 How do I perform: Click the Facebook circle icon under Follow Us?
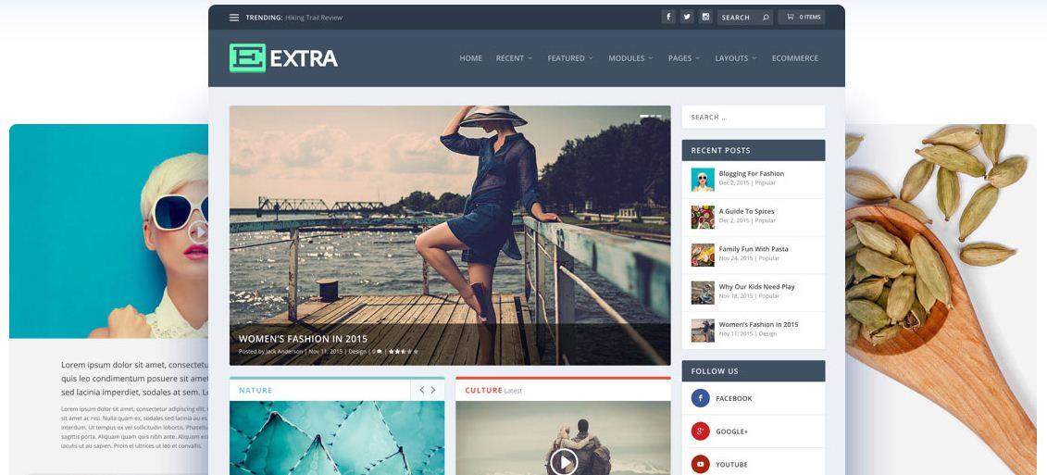coord(700,398)
